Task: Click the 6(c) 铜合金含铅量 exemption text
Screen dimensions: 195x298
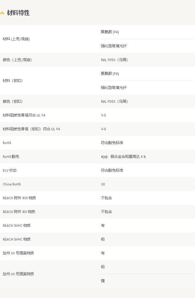Action: [x=123, y=156]
